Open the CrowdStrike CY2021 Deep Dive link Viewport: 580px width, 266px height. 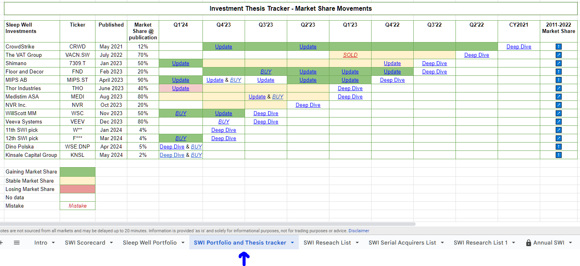pyautogui.click(x=519, y=47)
